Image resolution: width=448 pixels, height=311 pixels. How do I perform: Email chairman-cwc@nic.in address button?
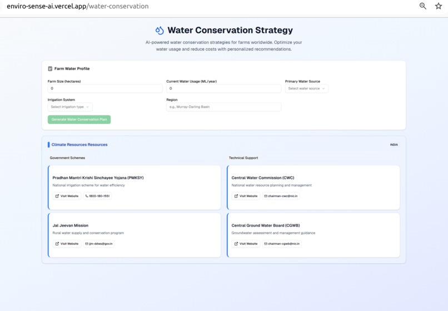pyautogui.click(x=281, y=196)
